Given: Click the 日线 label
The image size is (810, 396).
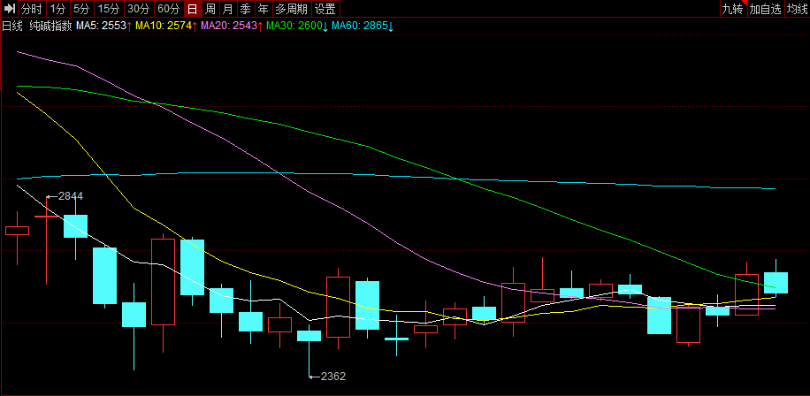Looking at the screenshot, I should 12,26.
